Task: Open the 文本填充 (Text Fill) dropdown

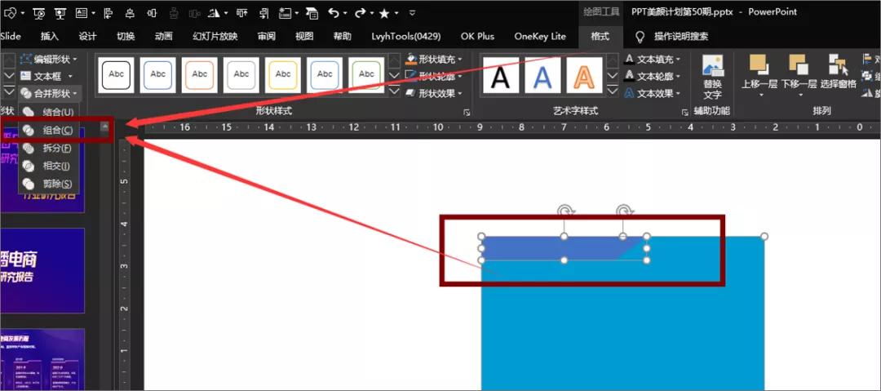Action: coord(653,59)
